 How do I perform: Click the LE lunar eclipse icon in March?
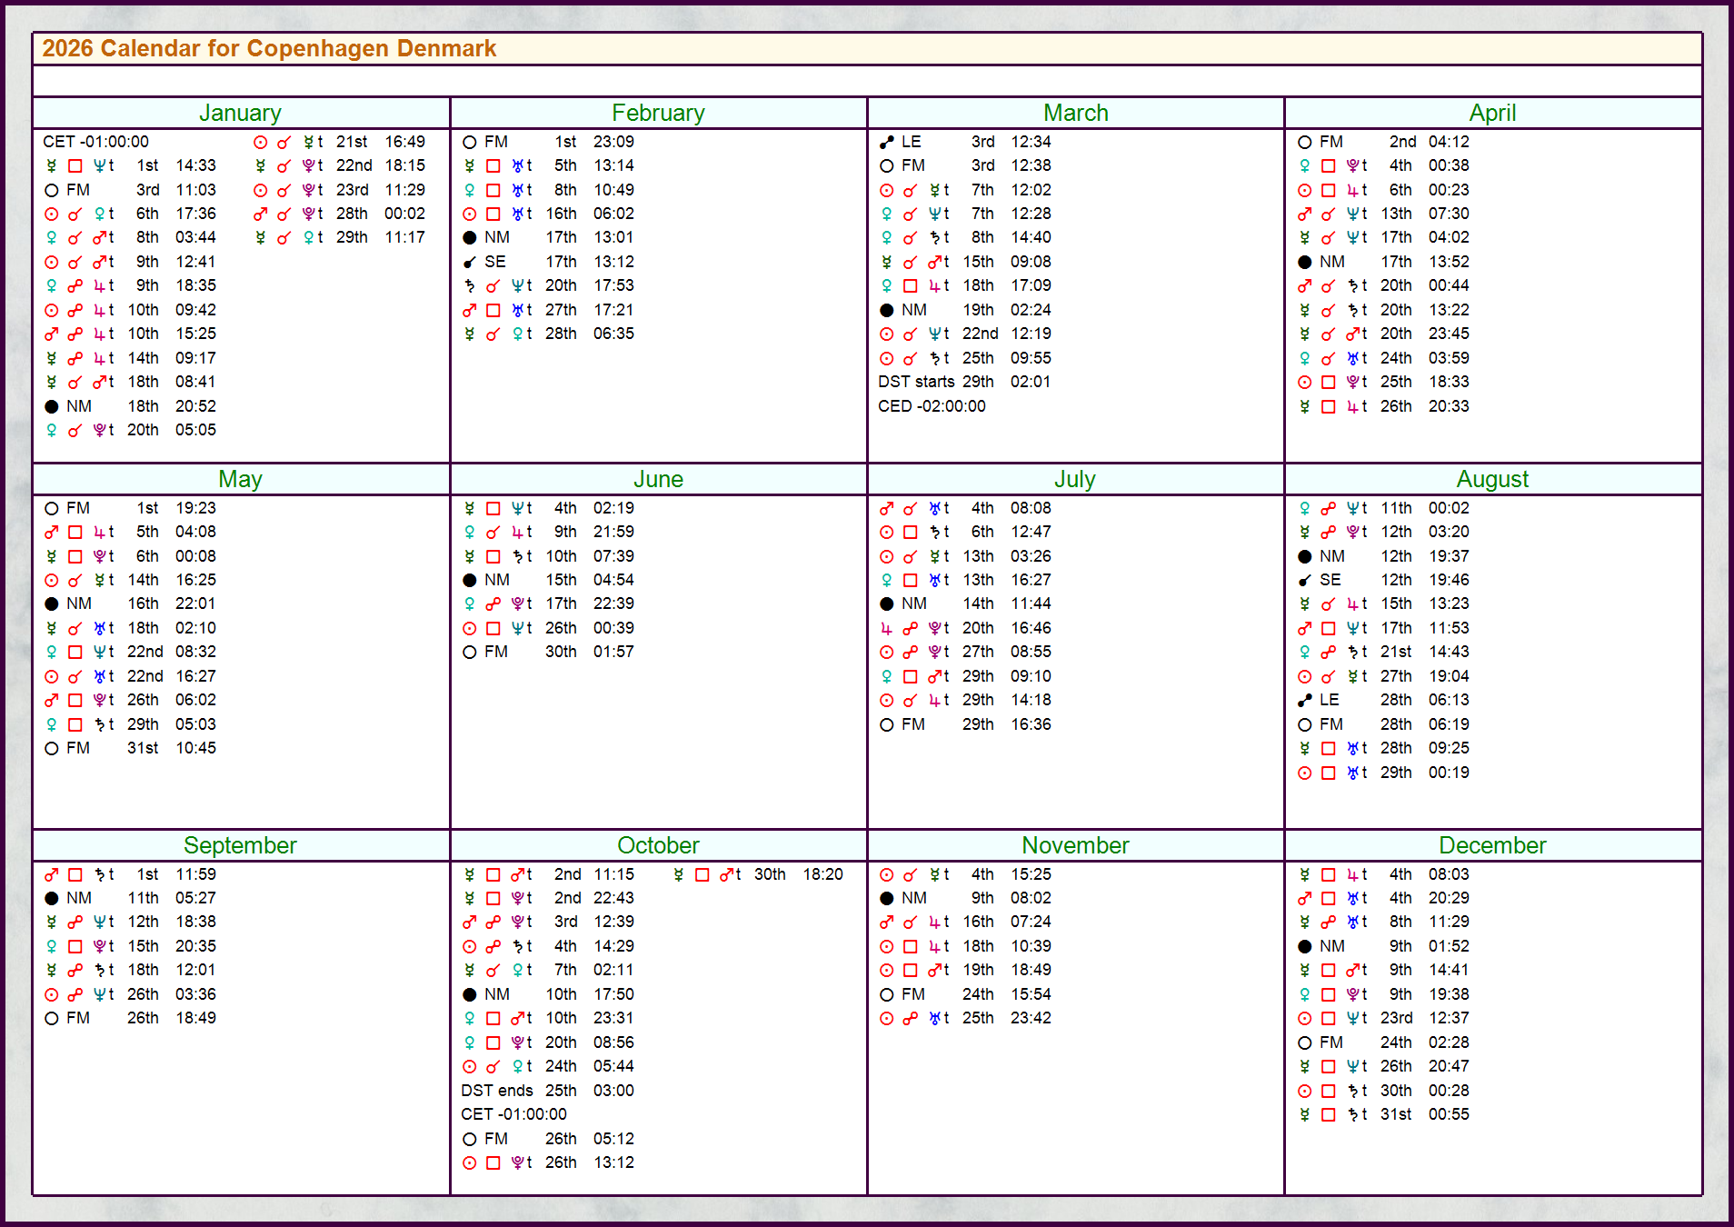tap(886, 142)
